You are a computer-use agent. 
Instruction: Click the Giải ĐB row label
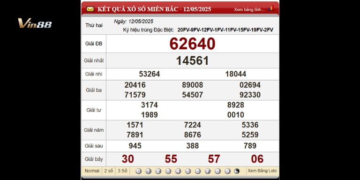pos(94,44)
